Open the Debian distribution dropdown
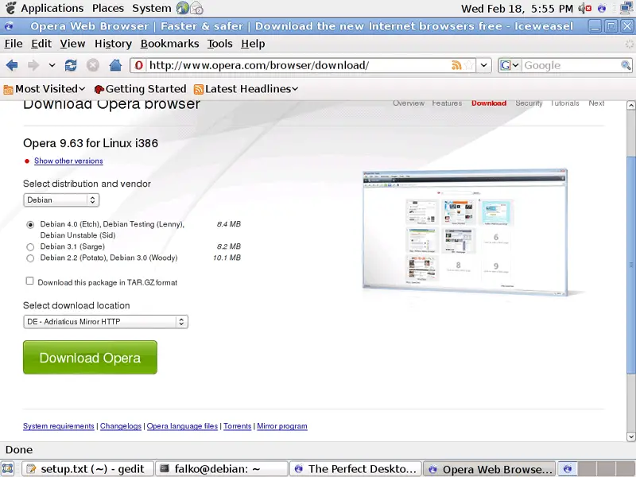The image size is (636, 477). (61, 200)
